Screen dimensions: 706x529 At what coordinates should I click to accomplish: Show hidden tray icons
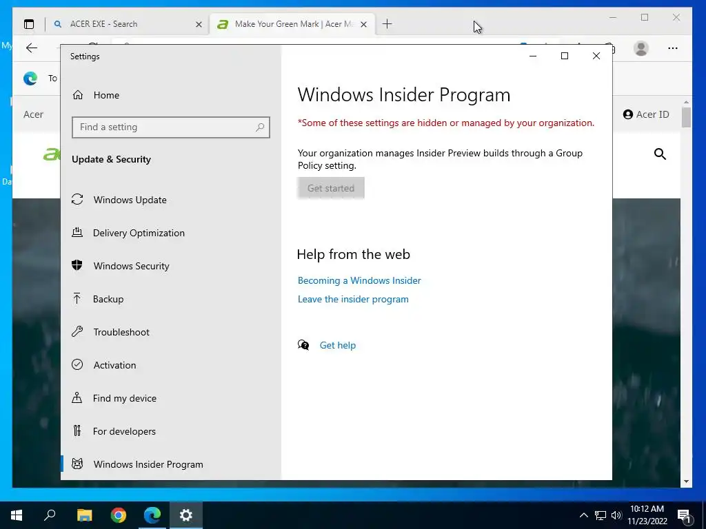583,515
